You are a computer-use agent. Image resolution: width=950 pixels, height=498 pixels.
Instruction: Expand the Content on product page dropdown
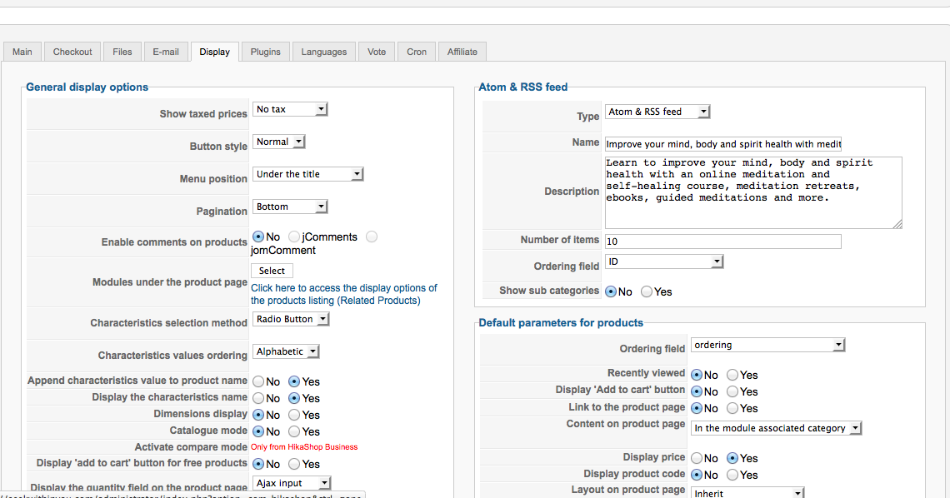[x=776, y=428]
